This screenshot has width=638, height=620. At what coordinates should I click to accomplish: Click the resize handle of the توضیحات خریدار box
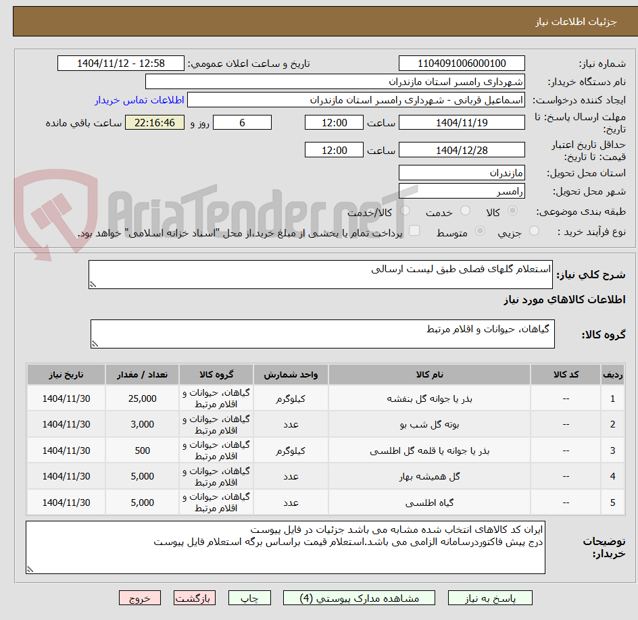click(30, 569)
